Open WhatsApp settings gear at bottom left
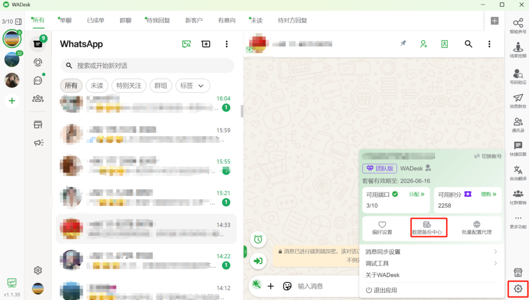529x300 pixels. (38, 271)
